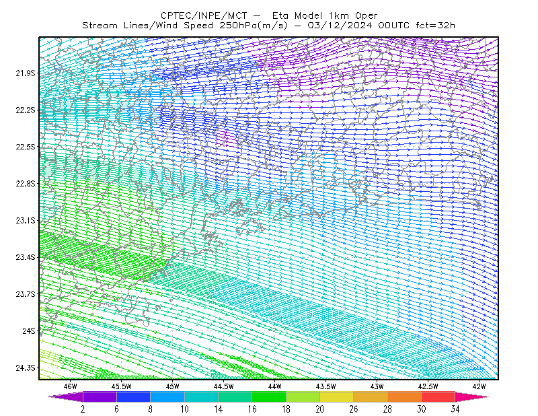
Task: Click the left purple arrow tip of colorbar
Action: point(66,396)
